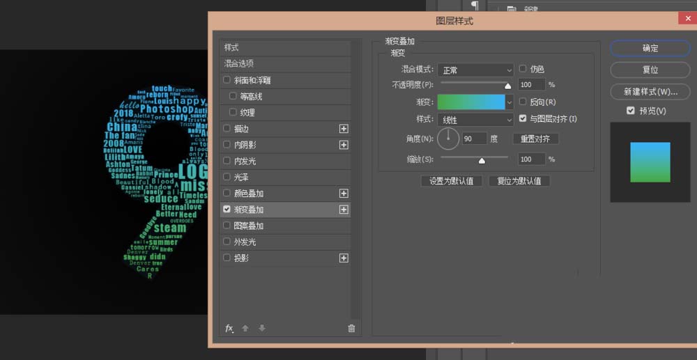Click the 确定 OK button
Screen dimensions: 697x360
pos(650,48)
